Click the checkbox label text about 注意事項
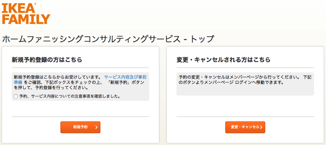Screen dimensions: 326x145 (69, 97)
